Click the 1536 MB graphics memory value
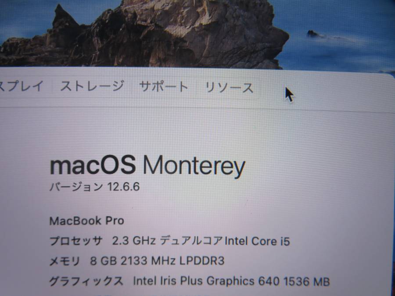The image size is (395, 296). pyautogui.click(x=307, y=282)
